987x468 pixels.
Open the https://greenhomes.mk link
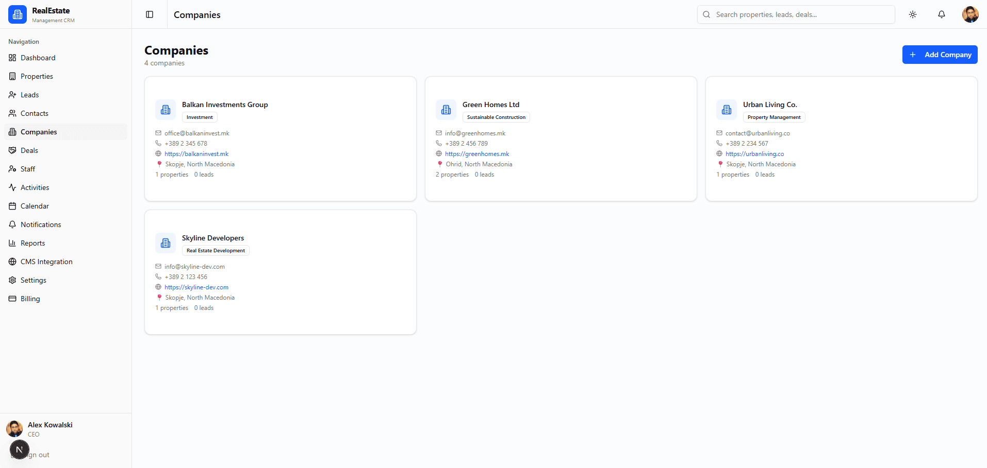pyautogui.click(x=477, y=154)
